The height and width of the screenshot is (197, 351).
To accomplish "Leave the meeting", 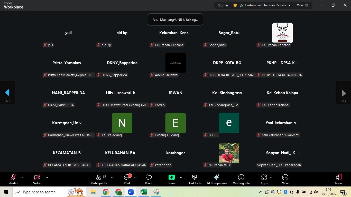I will pyautogui.click(x=338, y=179).
